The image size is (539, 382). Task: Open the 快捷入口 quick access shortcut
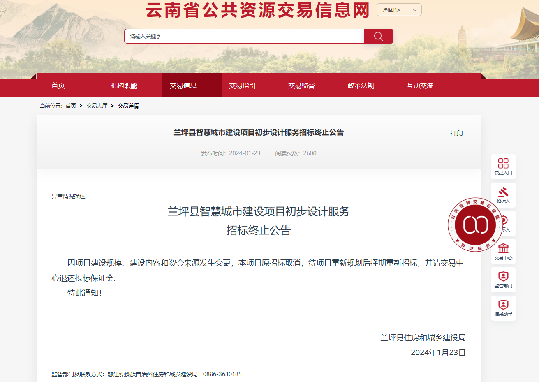click(x=503, y=167)
